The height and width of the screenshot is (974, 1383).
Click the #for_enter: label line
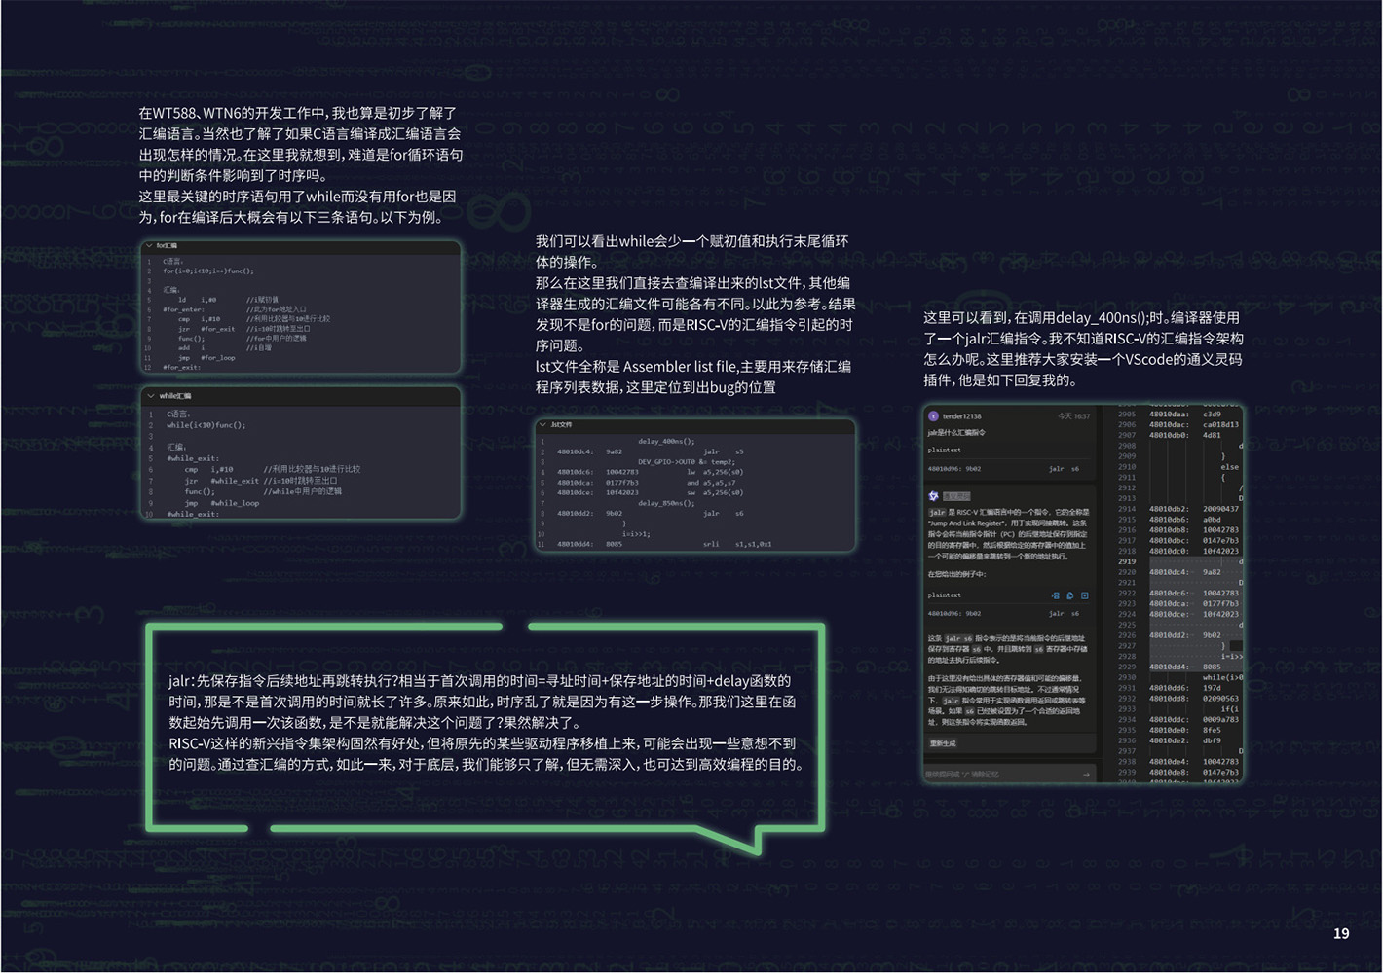tap(183, 309)
